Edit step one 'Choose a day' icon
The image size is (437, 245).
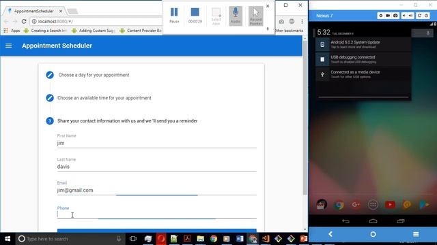(x=50, y=75)
